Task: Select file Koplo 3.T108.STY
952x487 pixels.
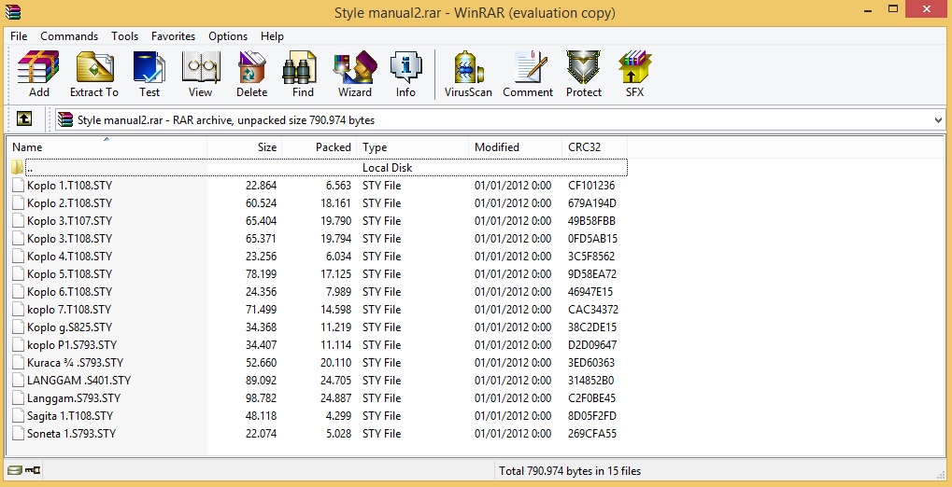Action: [69, 238]
